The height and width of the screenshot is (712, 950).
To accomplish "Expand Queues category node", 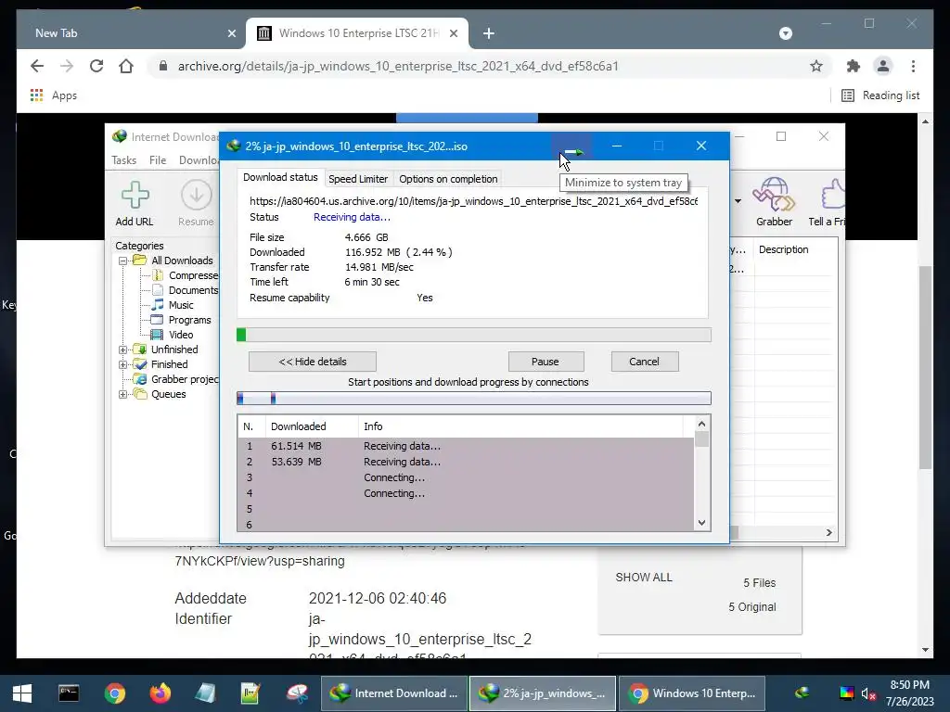I will [123, 394].
